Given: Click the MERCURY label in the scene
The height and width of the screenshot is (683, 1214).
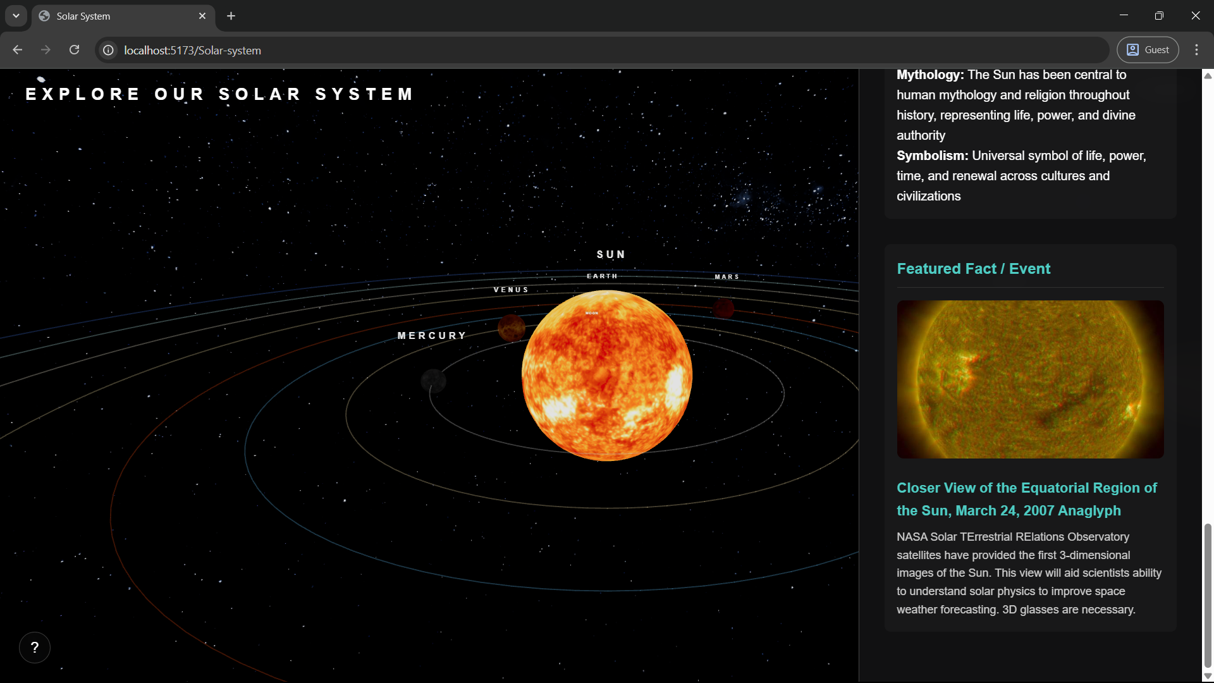Looking at the screenshot, I should [x=432, y=336].
